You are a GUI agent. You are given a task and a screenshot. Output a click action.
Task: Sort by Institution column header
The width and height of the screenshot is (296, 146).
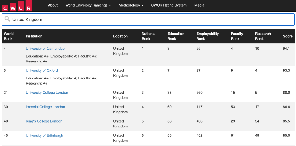coord(34,36)
